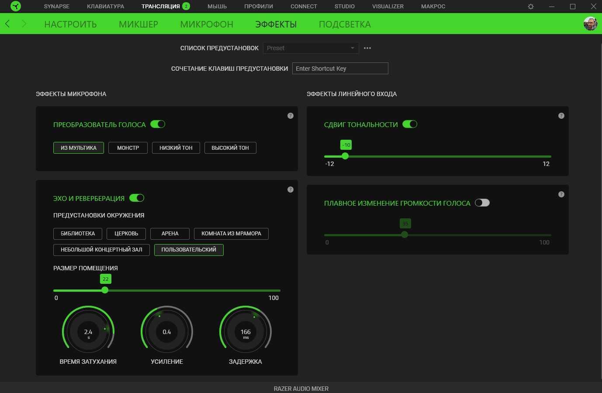Open help icon for Преобразователь голоса panel
Image resolution: width=602 pixels, height=393 pixels.
tap(291, 116)
